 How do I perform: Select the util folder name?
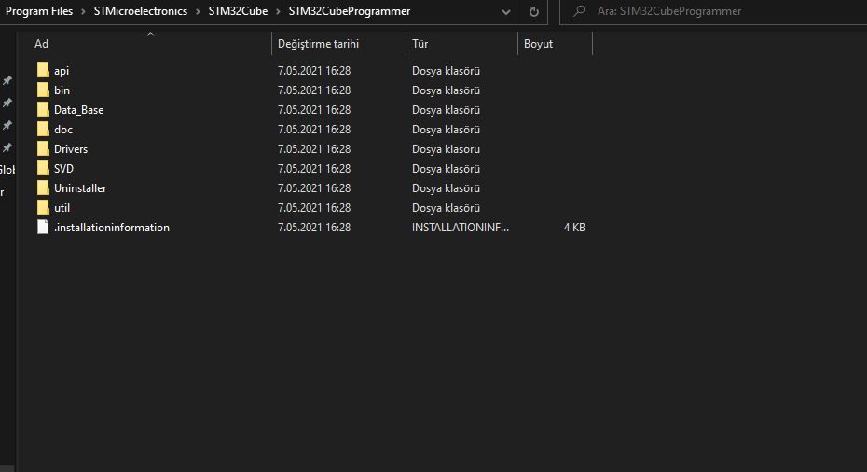[x=62, y=208]
